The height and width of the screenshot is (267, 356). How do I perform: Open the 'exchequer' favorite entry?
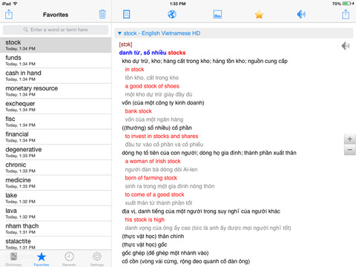pos(56,106)
